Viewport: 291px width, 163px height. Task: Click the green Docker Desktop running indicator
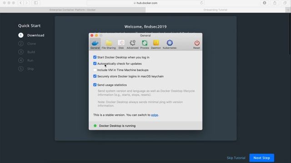95,126
